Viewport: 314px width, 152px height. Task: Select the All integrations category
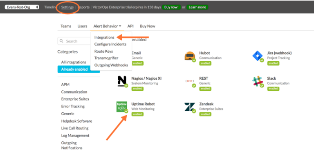(74, 62)
